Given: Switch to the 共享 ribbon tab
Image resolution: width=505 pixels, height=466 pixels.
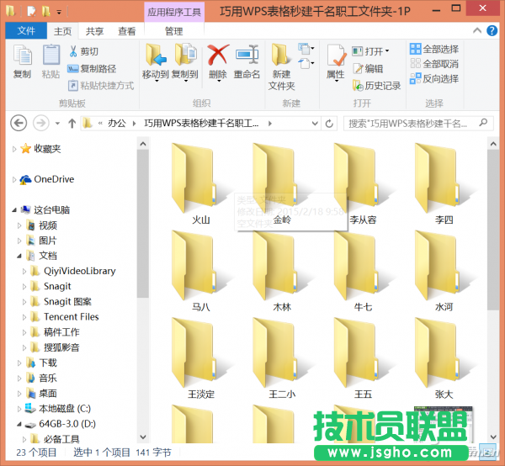Looking at the screenshot, I should coord(94,31).
